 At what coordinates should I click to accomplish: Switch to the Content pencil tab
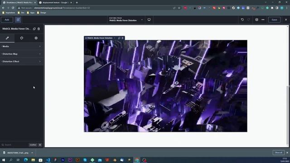(7, 38)
